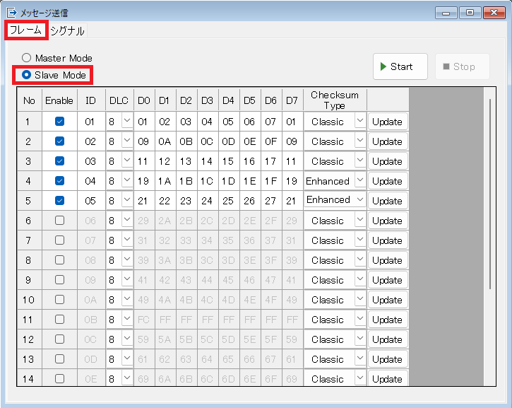This screenshot has width=512, height=408.
Task: Click the message send window title icon
Action: tap(11, 13)
